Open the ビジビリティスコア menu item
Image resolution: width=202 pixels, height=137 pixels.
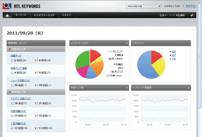[x=44, y=15]
